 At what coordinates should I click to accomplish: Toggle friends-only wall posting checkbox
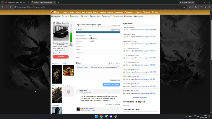point(118,67)
